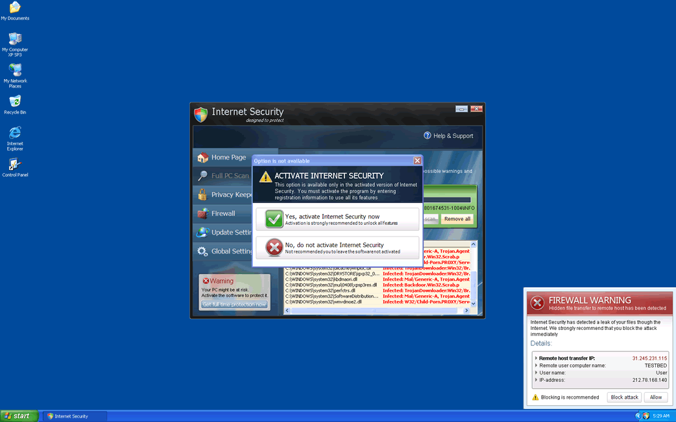Click the Block attack button
The image size is (676, 422).
click(624, 397)
